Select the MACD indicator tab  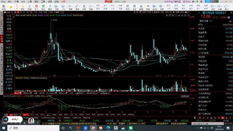pos(26,115)
